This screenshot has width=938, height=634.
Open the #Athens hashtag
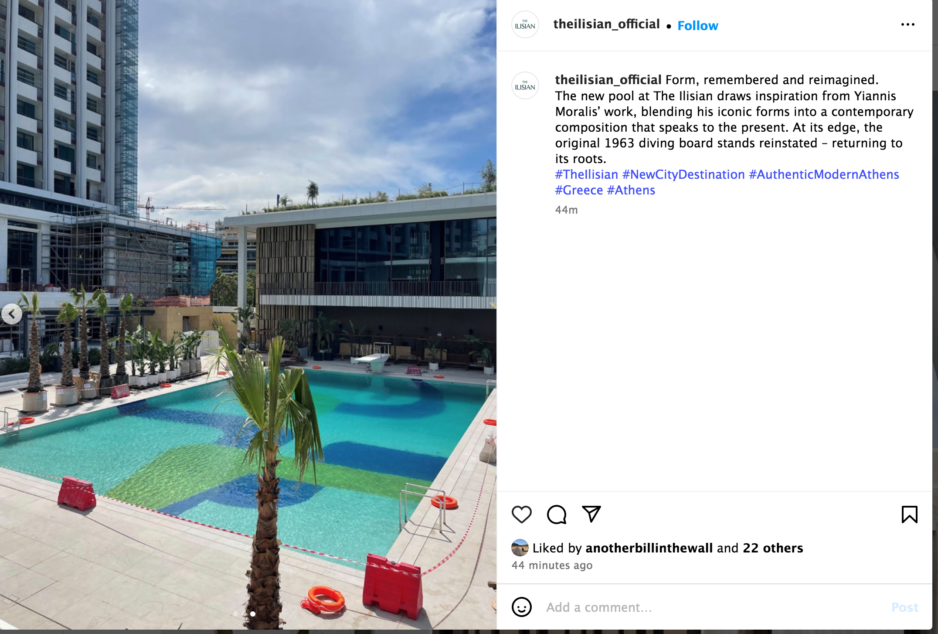click(631, 190)
